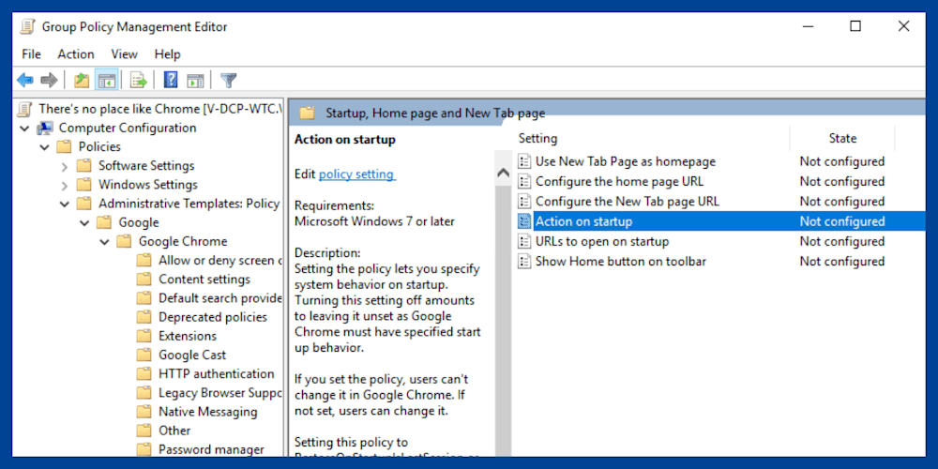Toggle the Show/Hide action pane icon
The width and height of the screenshot is (938, 469).
[x=195, y=80]
